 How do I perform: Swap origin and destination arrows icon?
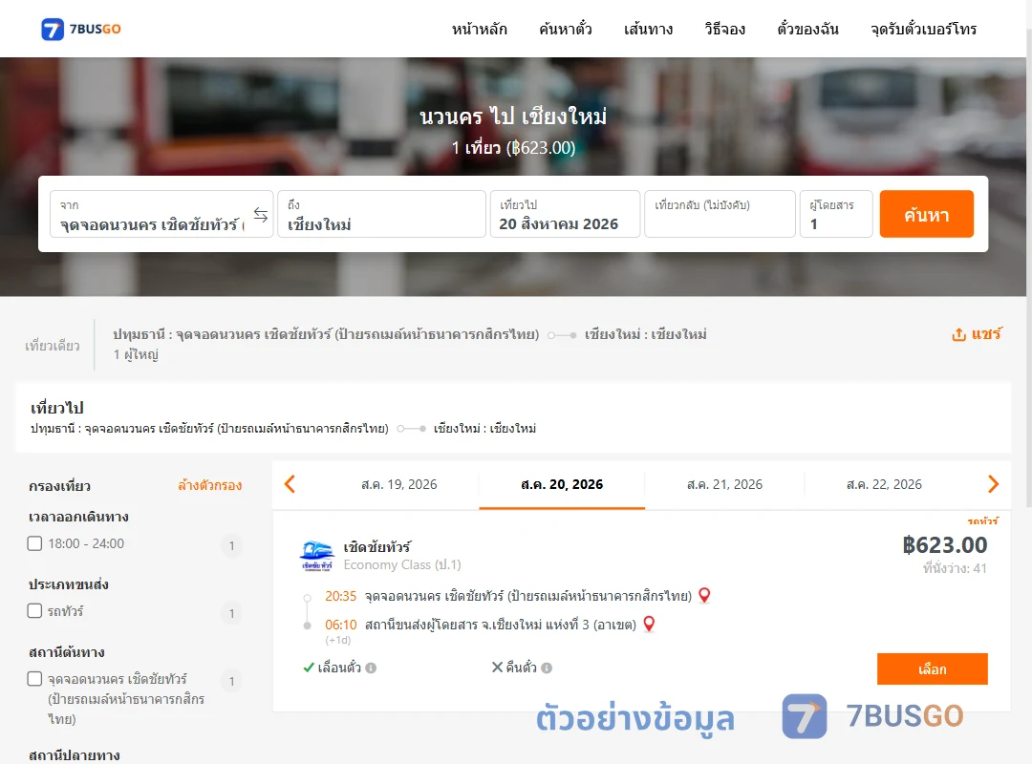[261, 215]
